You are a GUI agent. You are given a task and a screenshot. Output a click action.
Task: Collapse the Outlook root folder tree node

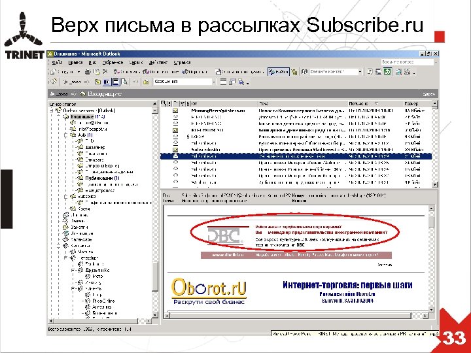[x=52, y=110]
